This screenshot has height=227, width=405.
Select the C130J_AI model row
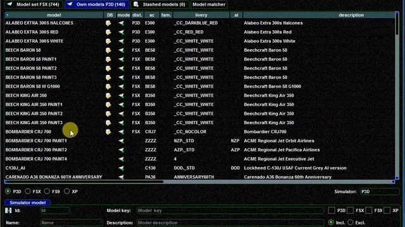click(200, 168)
